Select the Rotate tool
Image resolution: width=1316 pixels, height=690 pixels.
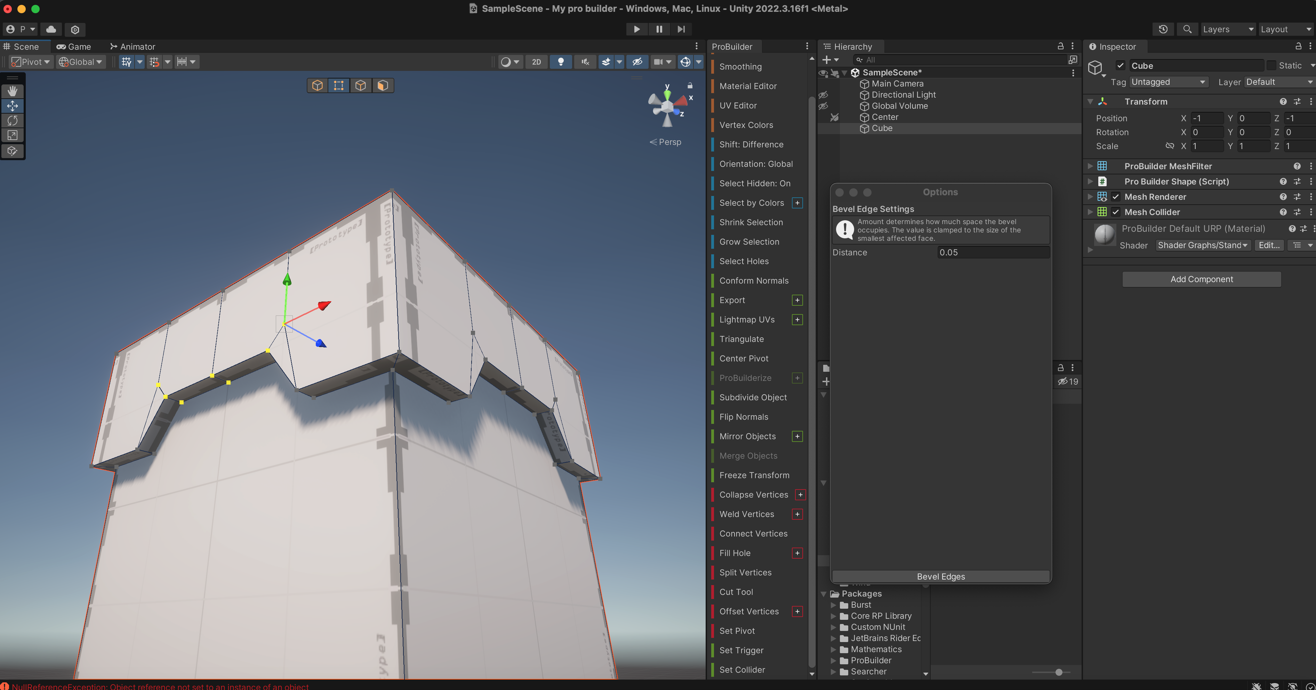[12, 121]
